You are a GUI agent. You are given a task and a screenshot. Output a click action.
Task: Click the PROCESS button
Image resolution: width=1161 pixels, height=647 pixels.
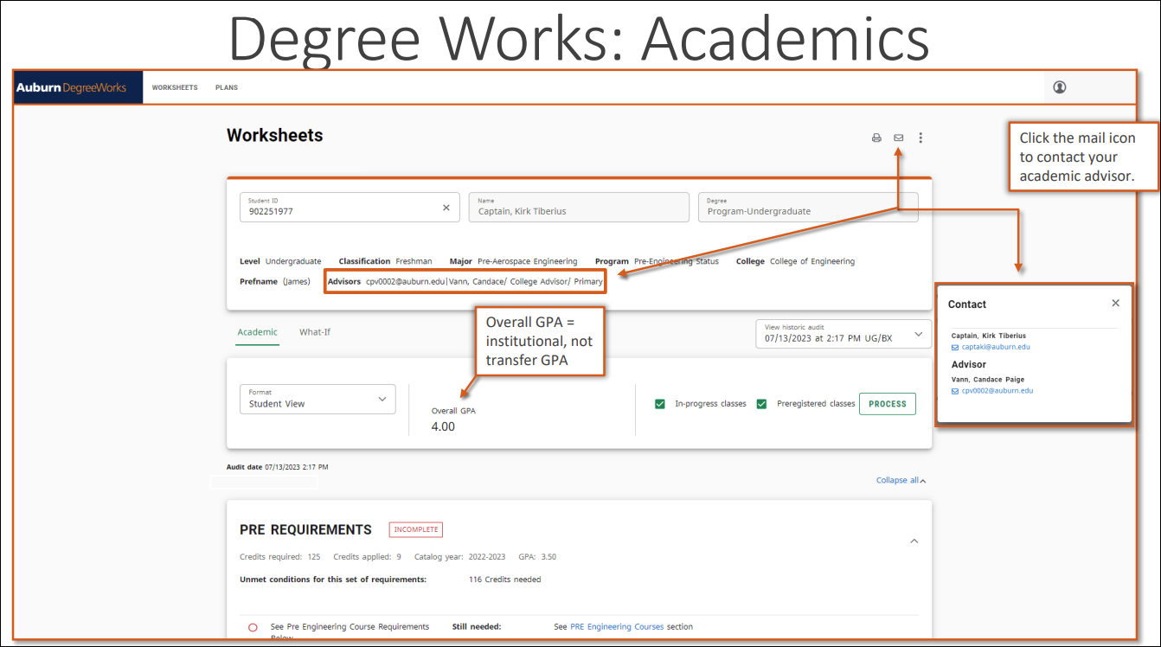tap(888, 404)
